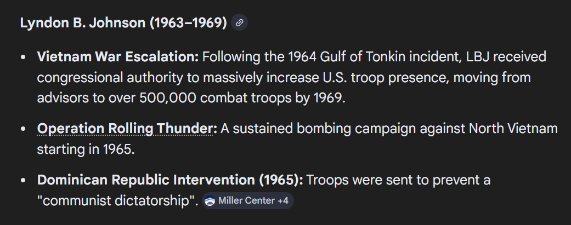Click the text starting in 1965
Image resolution: width=571 pixels, height=225 pixels.
click(x=85, y=149)
